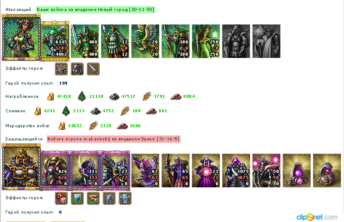Click the greyed-out hooded unit slot
This screenshot has width=344, height=222.
pos(236,41)
